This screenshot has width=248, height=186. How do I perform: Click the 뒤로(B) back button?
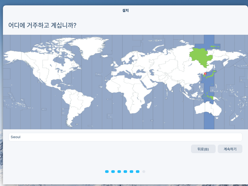pyautogui.click(x=203, y=149)
